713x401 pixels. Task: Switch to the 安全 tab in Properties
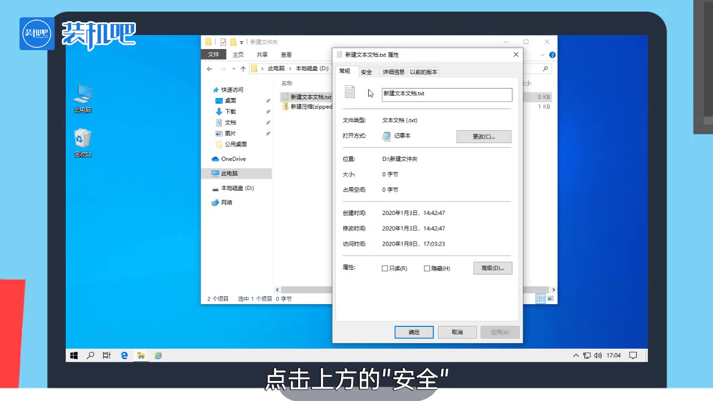[367, 71]
